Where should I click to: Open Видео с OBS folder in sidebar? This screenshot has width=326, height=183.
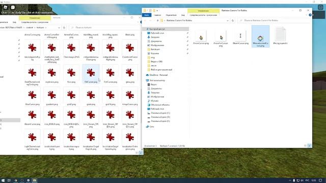point(155,62)
